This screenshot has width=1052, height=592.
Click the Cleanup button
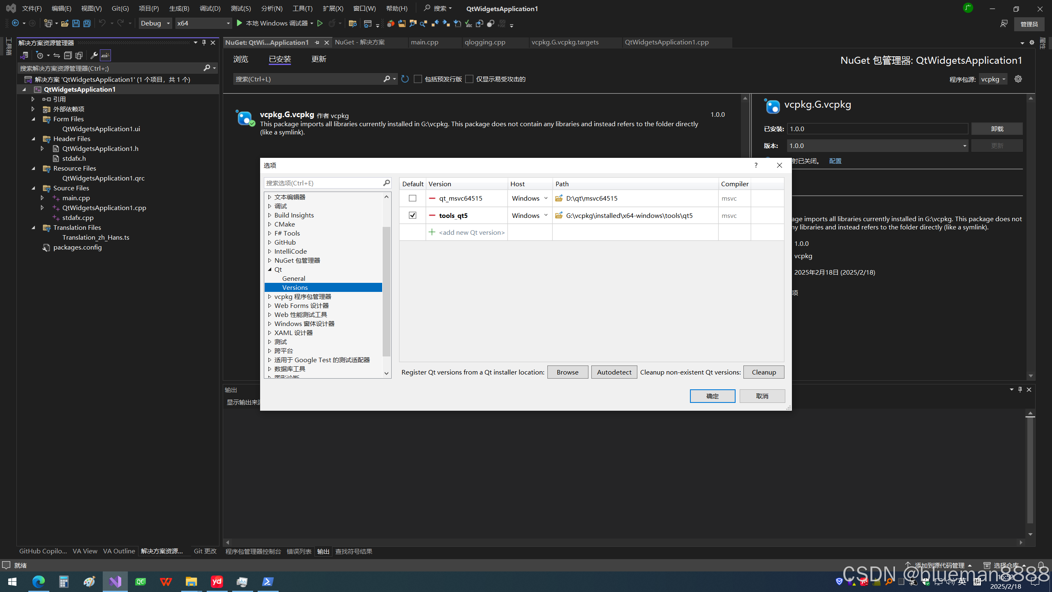coord(764,372)
